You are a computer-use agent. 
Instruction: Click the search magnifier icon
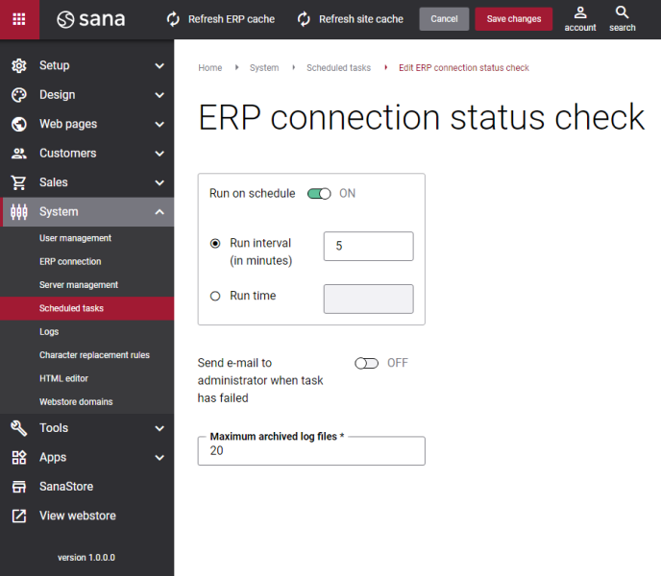623,13
